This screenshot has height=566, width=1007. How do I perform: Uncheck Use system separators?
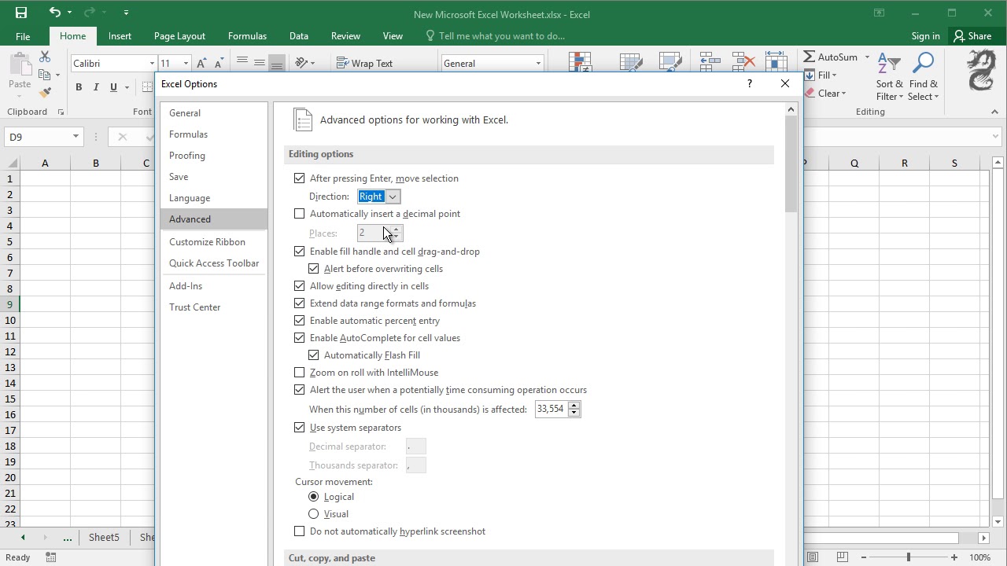[299, 428]
